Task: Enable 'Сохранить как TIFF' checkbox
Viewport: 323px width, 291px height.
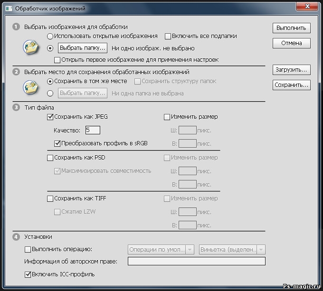Action: tap(50, 198)
